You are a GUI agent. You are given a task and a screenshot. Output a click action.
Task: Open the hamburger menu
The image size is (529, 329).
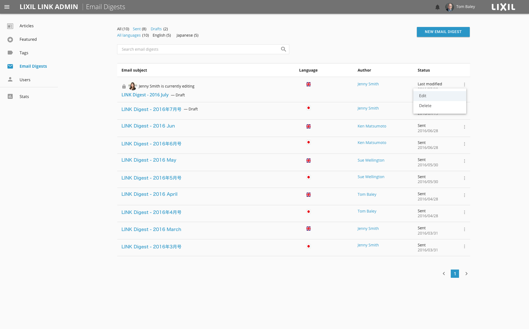pyautogui.click(x=7, y=7)
